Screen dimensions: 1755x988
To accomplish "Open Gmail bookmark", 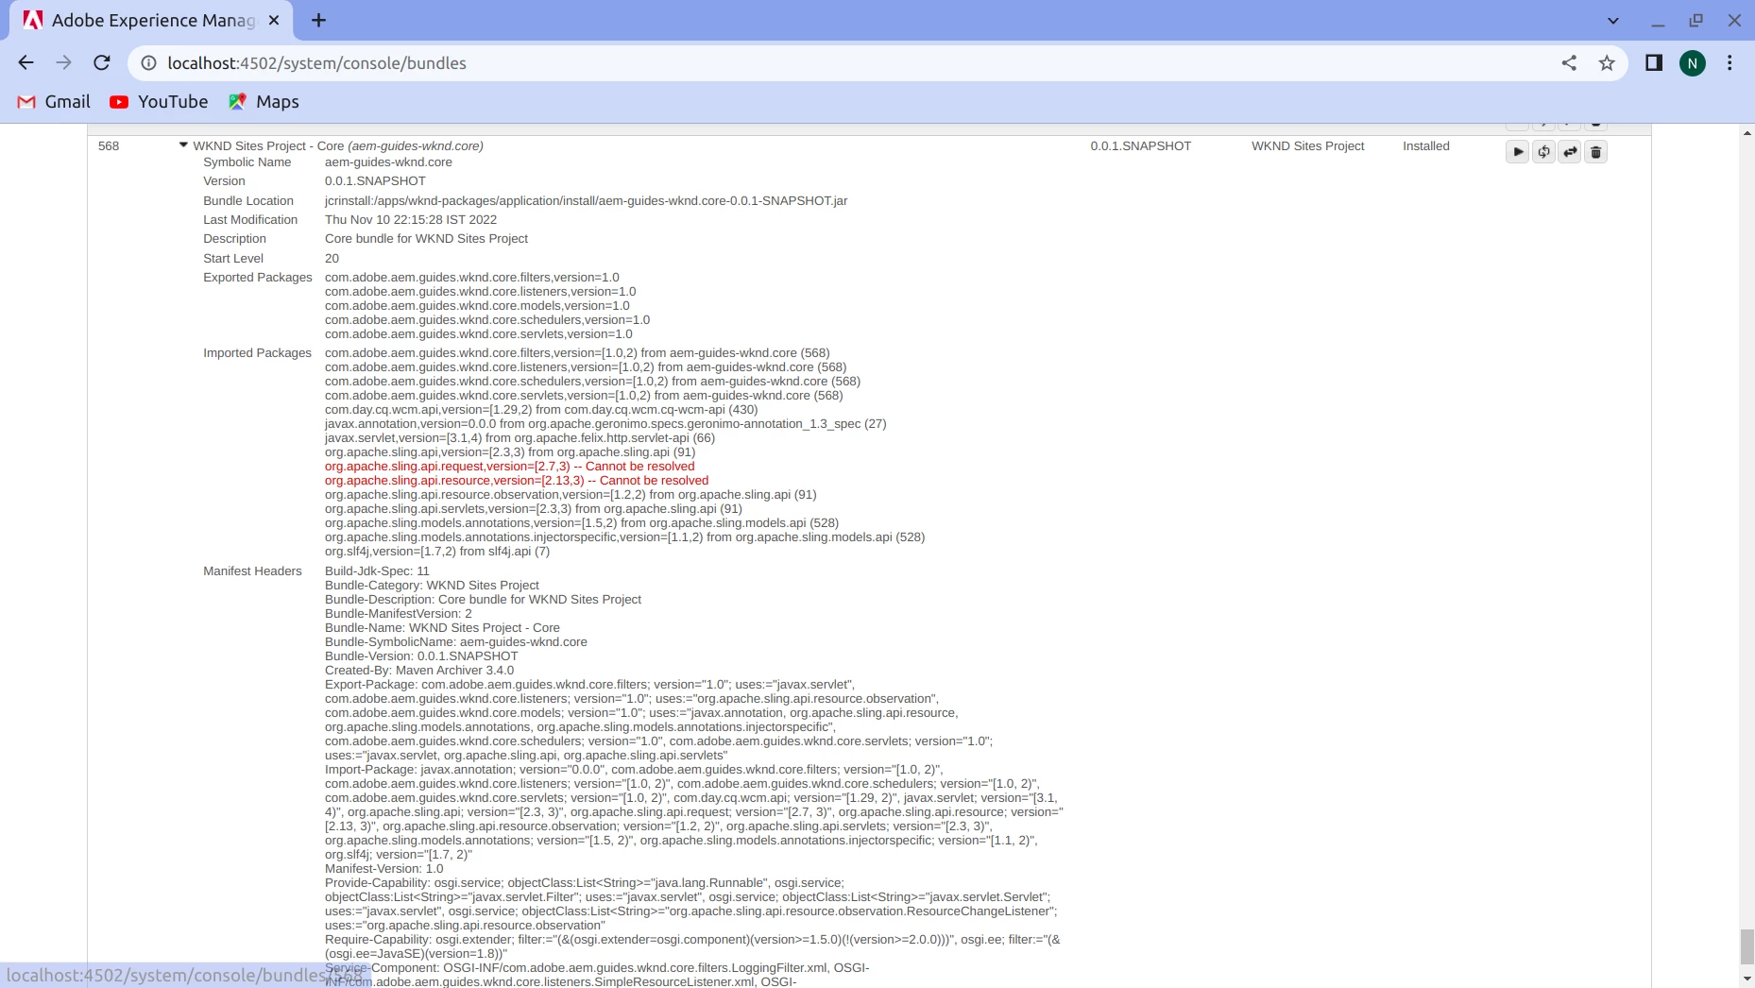I will point(54,102).
